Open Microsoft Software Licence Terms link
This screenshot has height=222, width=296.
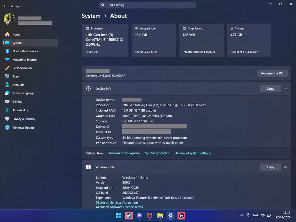pyautogui.click(x=119, y=207)
